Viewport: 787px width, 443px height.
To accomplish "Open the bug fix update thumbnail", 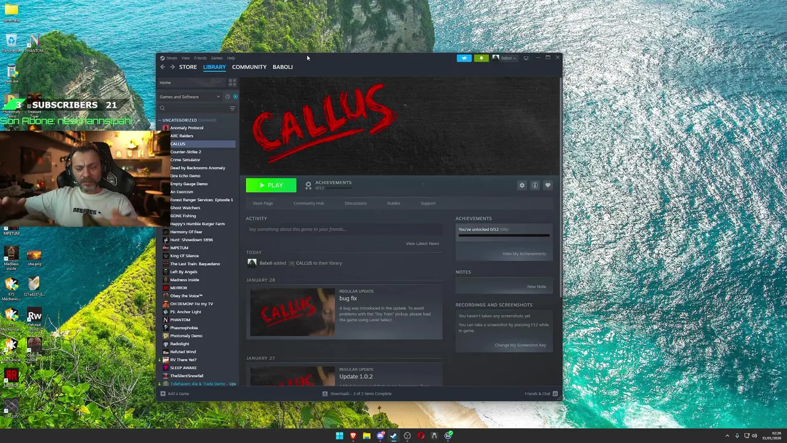I will [293, 312].
